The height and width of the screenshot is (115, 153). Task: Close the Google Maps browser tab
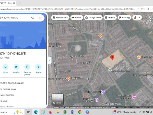[x=14, y=3]
